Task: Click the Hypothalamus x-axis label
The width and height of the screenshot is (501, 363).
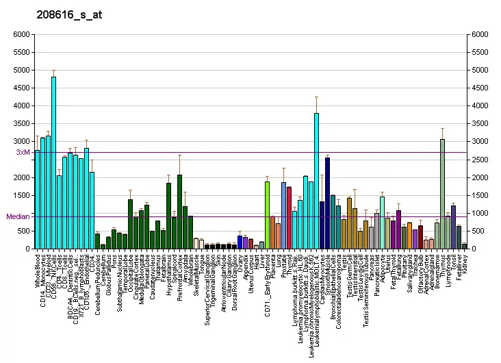Action: coord(169,271)
